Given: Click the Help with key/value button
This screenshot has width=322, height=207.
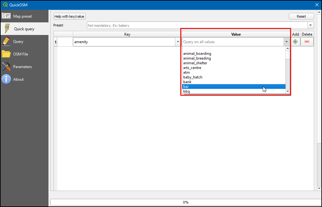Looking at the screenshot, I should [69, 16].
